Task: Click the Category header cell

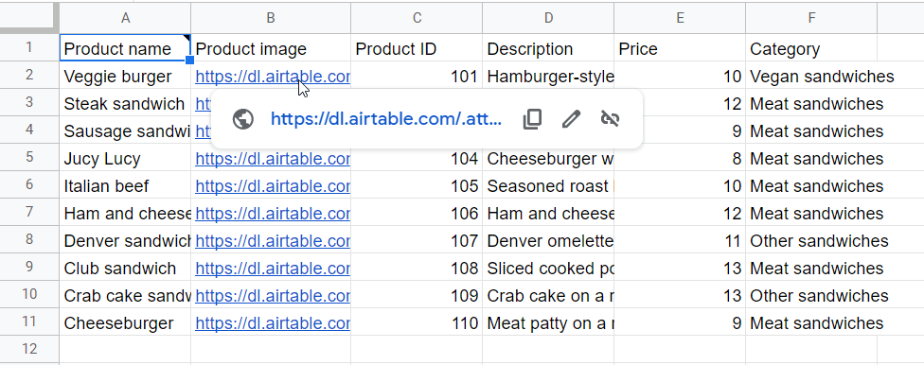Action: point(811,49)
